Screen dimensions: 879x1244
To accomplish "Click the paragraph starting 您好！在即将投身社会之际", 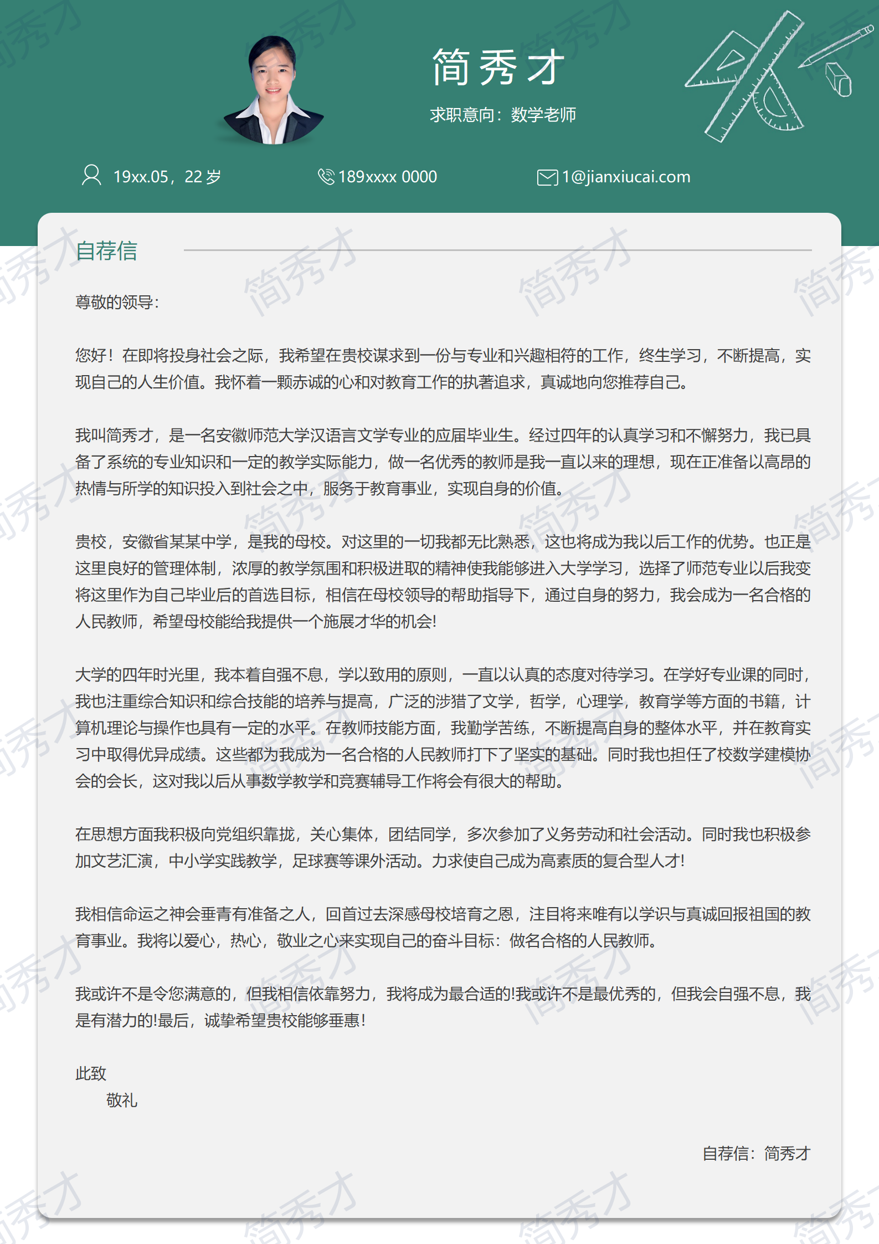I will [x=443, y=368].
